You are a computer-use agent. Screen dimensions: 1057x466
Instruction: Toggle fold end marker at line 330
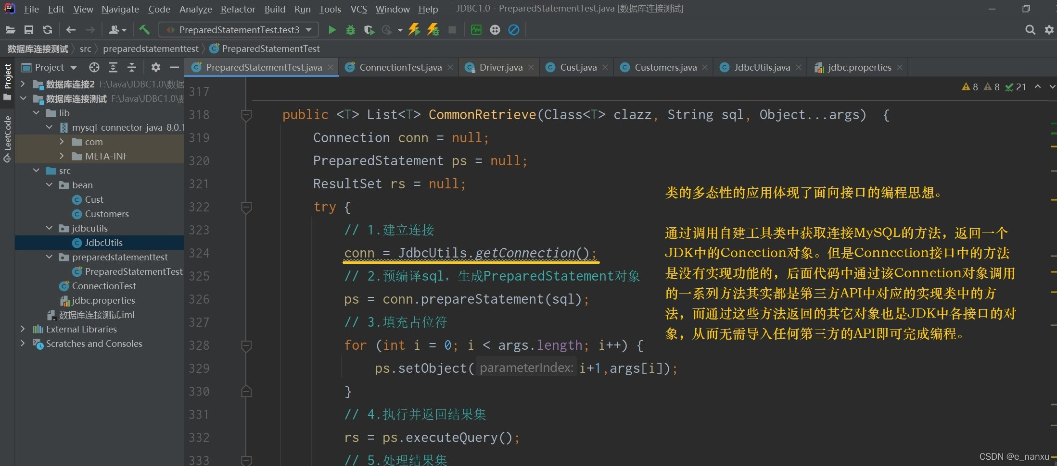pos(246,392)
